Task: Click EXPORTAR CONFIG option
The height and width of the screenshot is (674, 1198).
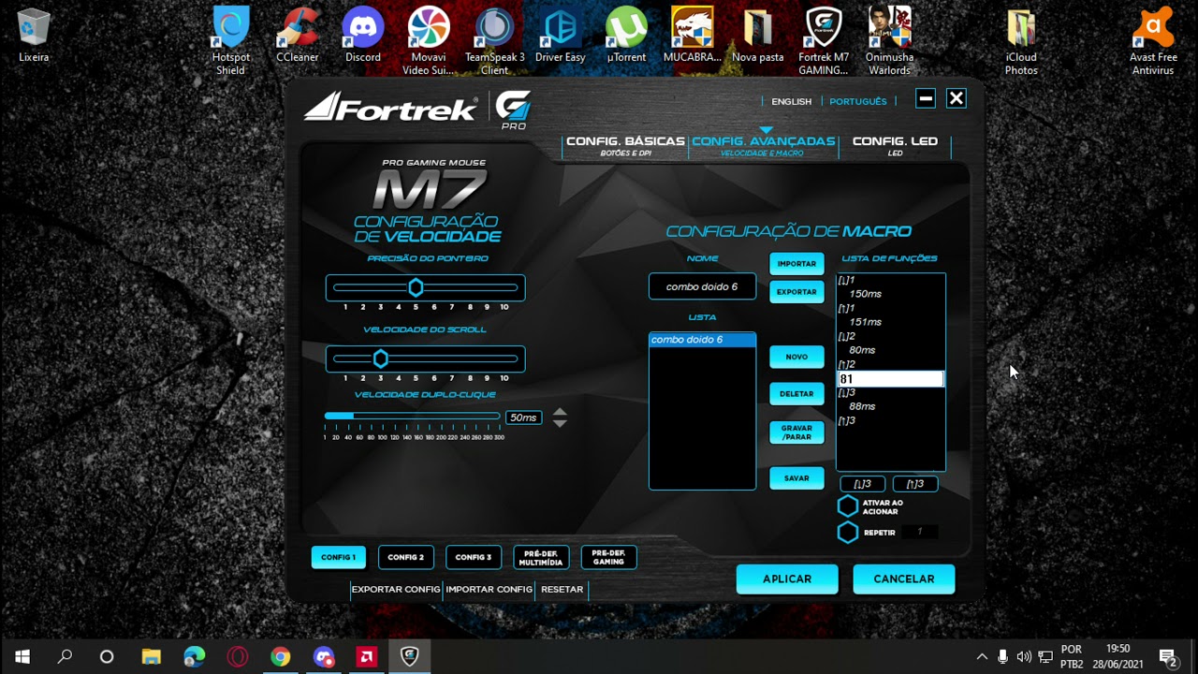Action: (x=396, y=589)
